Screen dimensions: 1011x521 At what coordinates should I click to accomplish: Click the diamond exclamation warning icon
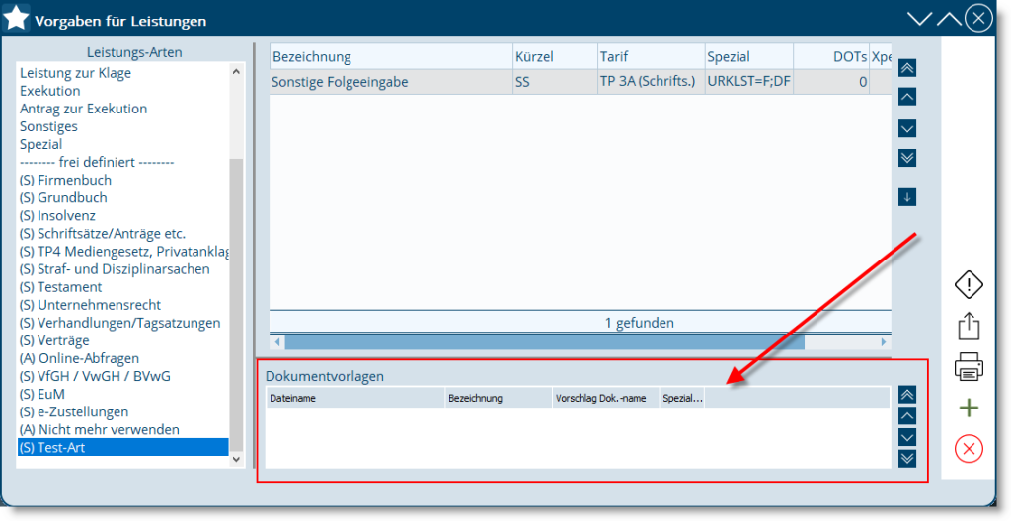point(970,285)
